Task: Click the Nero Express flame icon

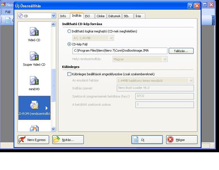Action: point(22,140)
